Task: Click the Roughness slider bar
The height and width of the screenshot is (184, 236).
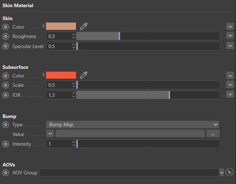Action: (147, 36)
